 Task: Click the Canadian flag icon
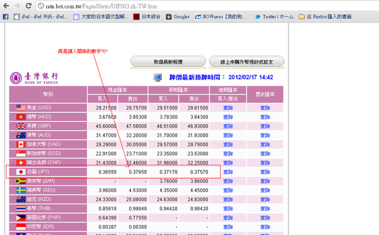(x=21, y=144)
